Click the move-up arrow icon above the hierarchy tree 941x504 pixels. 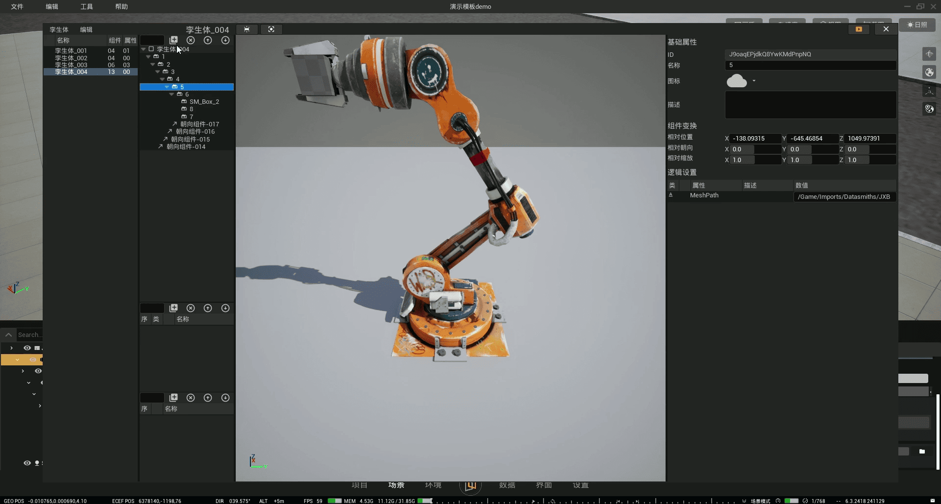[x=208, y=40]
